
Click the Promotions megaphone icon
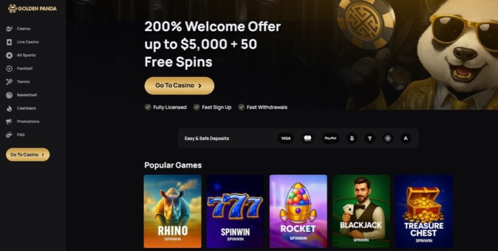tap(9, 121)
